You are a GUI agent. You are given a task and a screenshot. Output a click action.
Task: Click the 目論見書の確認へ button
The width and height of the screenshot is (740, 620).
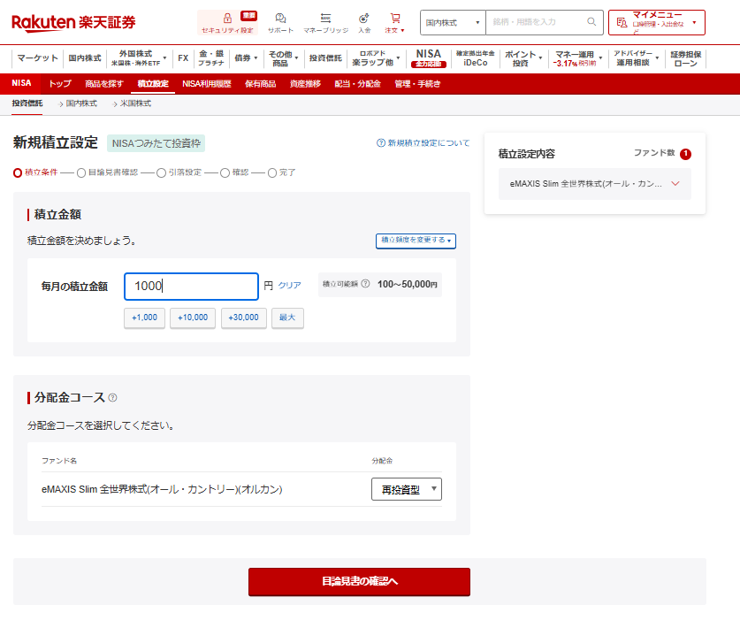click(x=359, y=581)
